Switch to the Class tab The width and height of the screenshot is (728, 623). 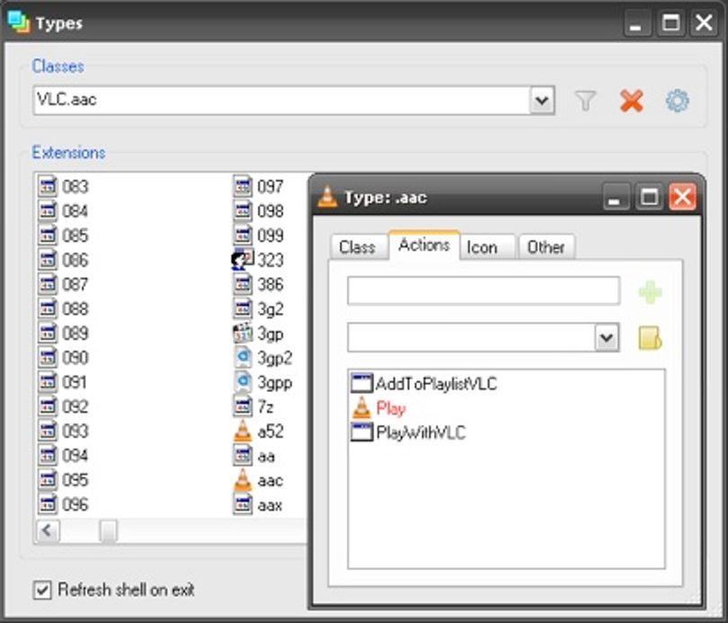pos(357,247)
